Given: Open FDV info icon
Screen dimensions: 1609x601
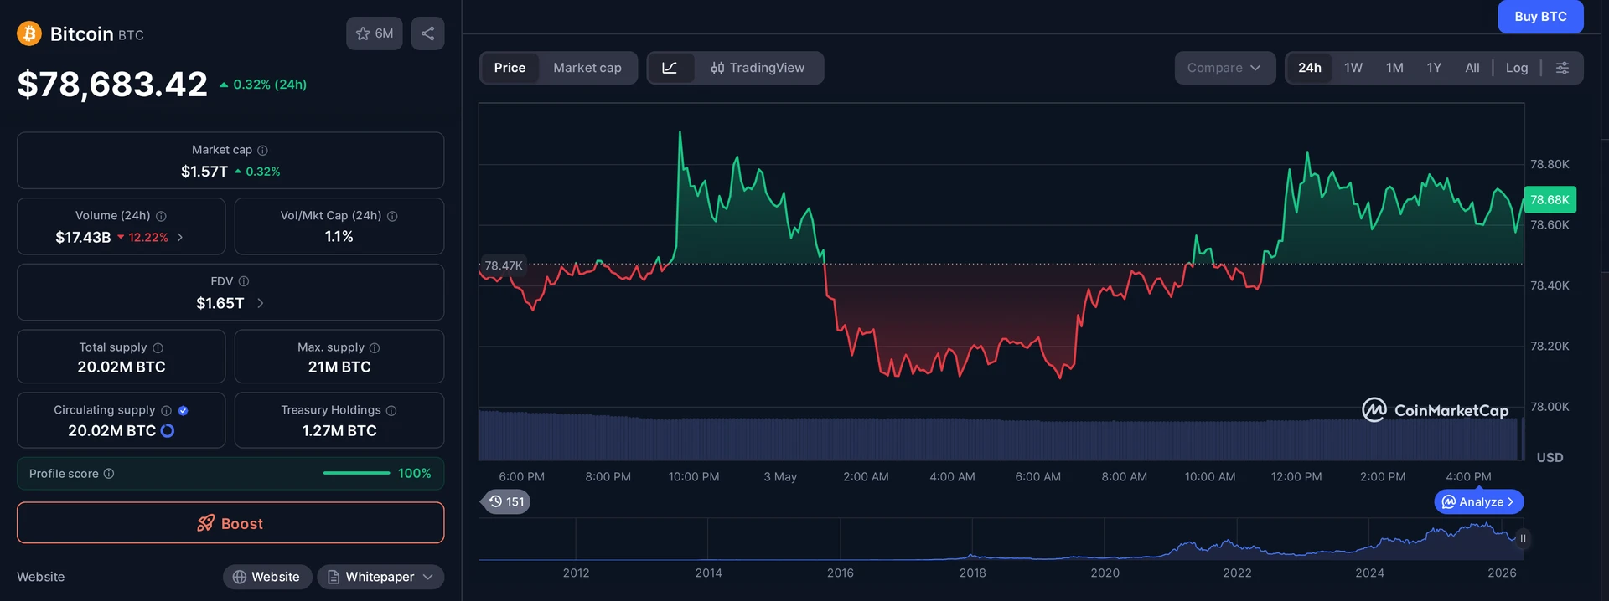Looking at the screenshot, I should (244, 281).
